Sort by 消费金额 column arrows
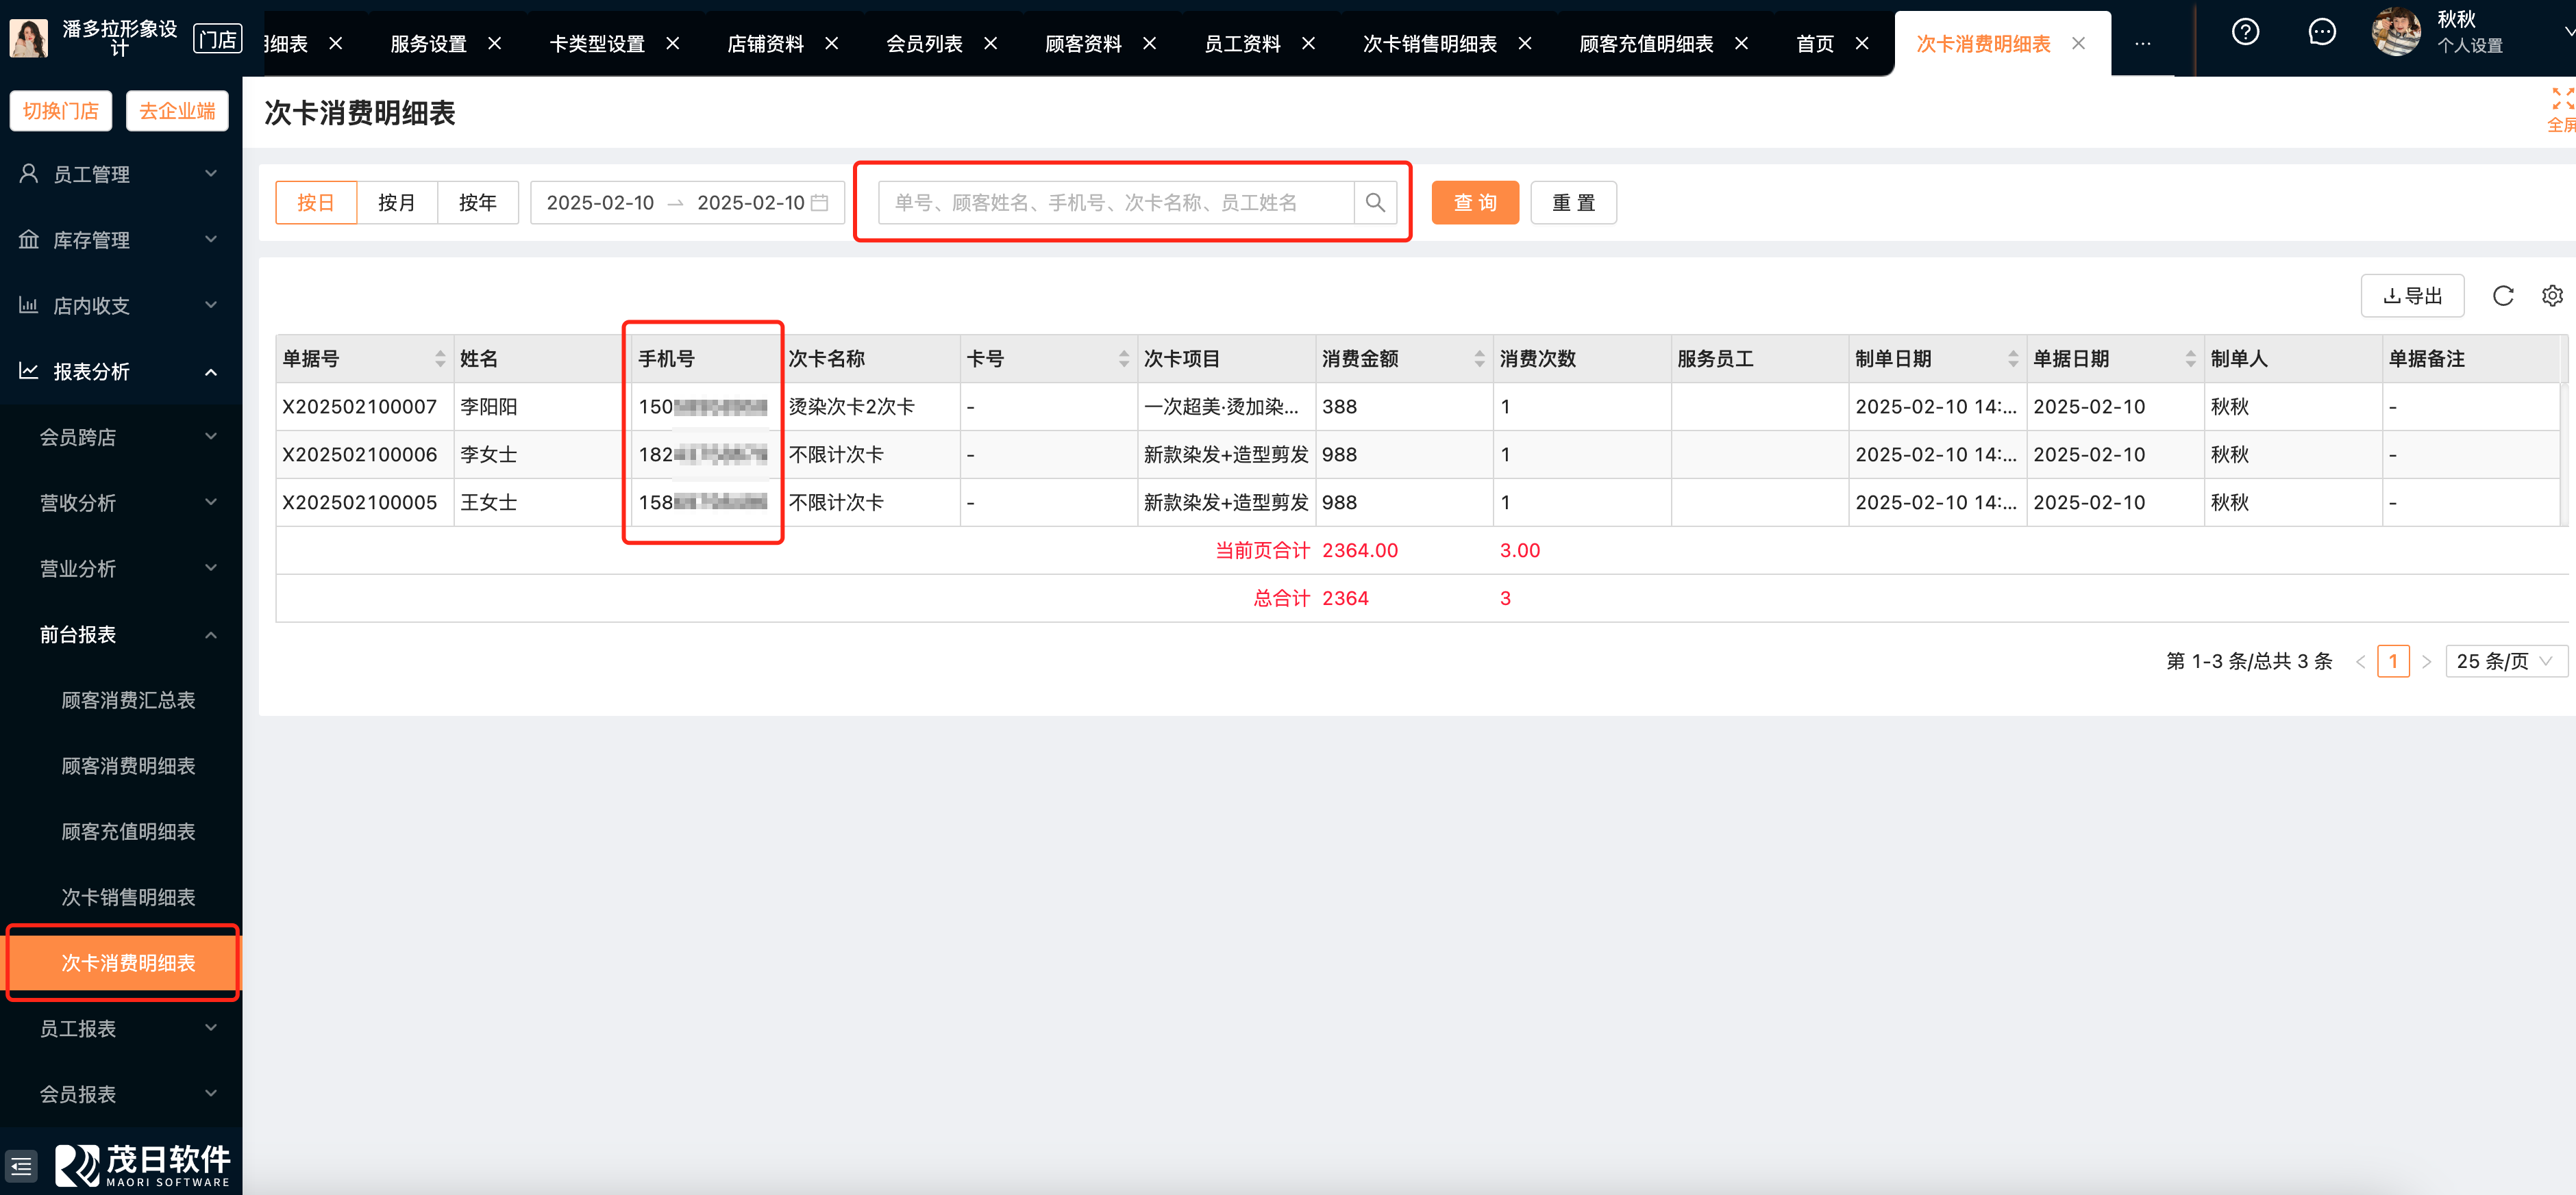 [1479, 359]
